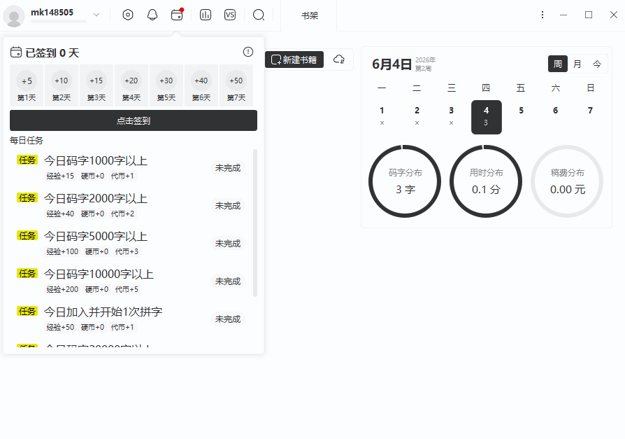Select day 5 in the calendar

tap(521, 116)
